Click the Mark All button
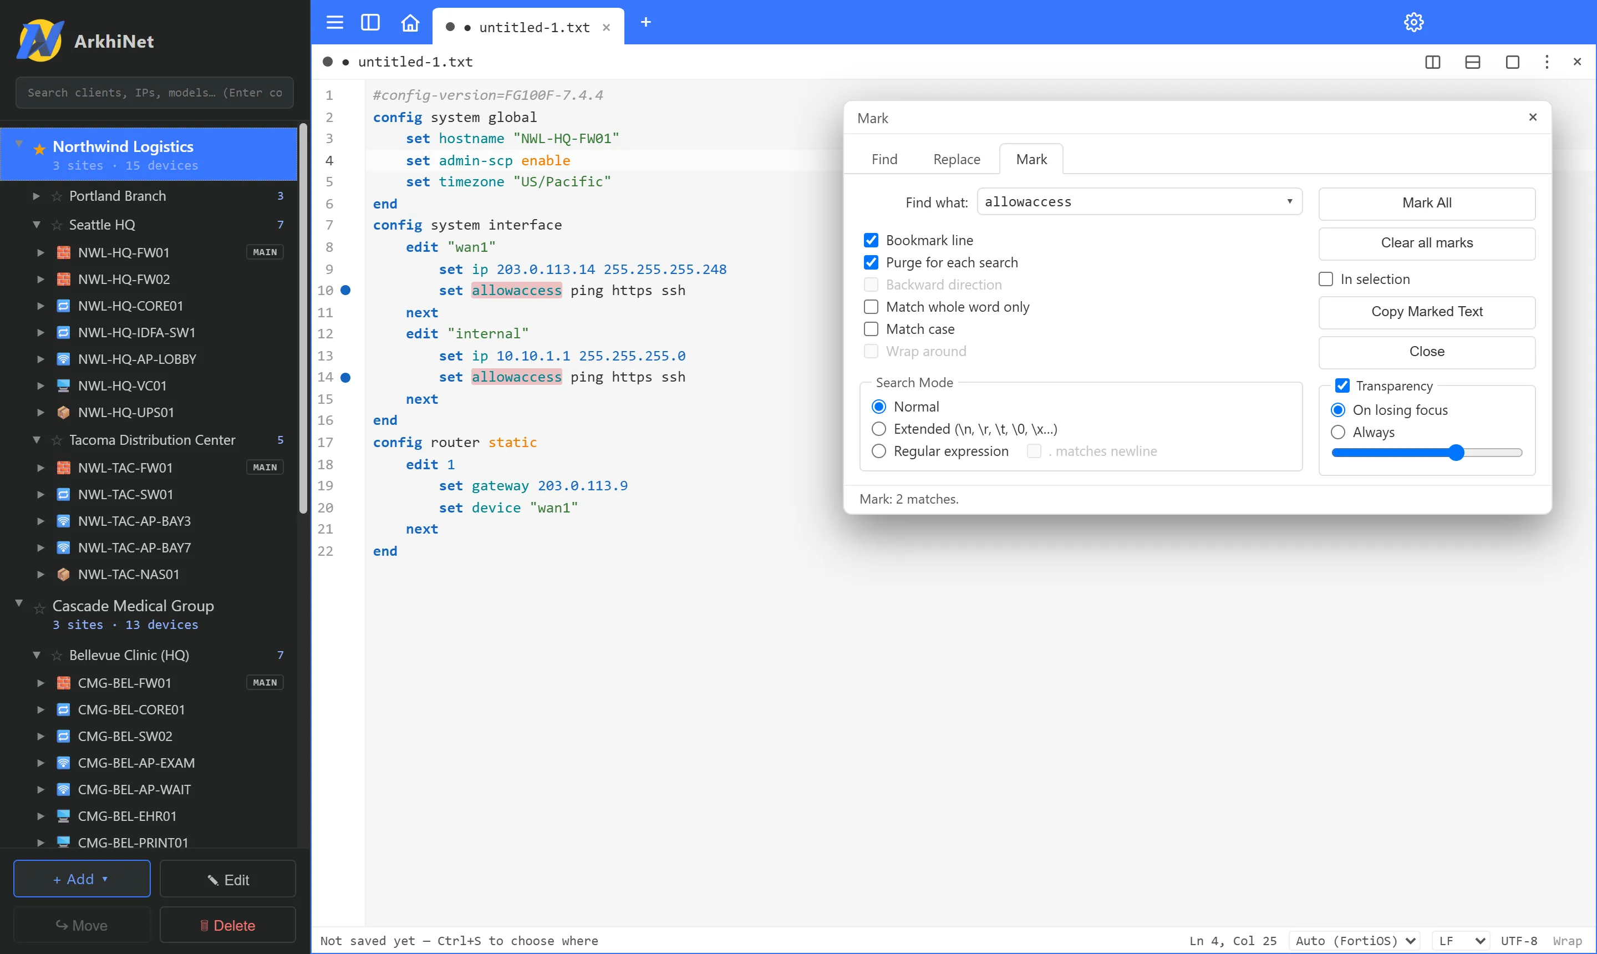The width and height of the screenshot is (1597, 954). pyautogui.click(x=1427, y=203)
